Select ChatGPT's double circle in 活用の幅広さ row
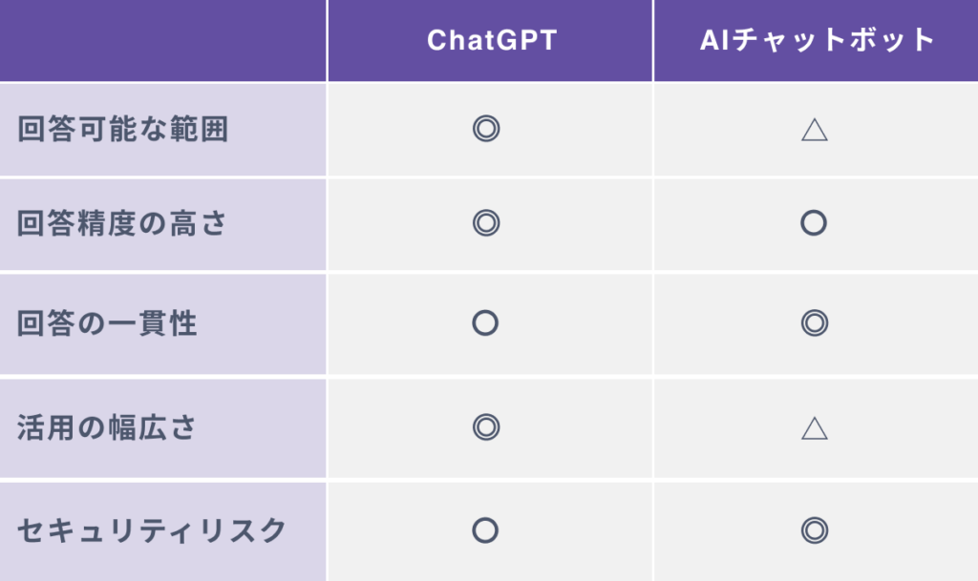 [486, 427]
